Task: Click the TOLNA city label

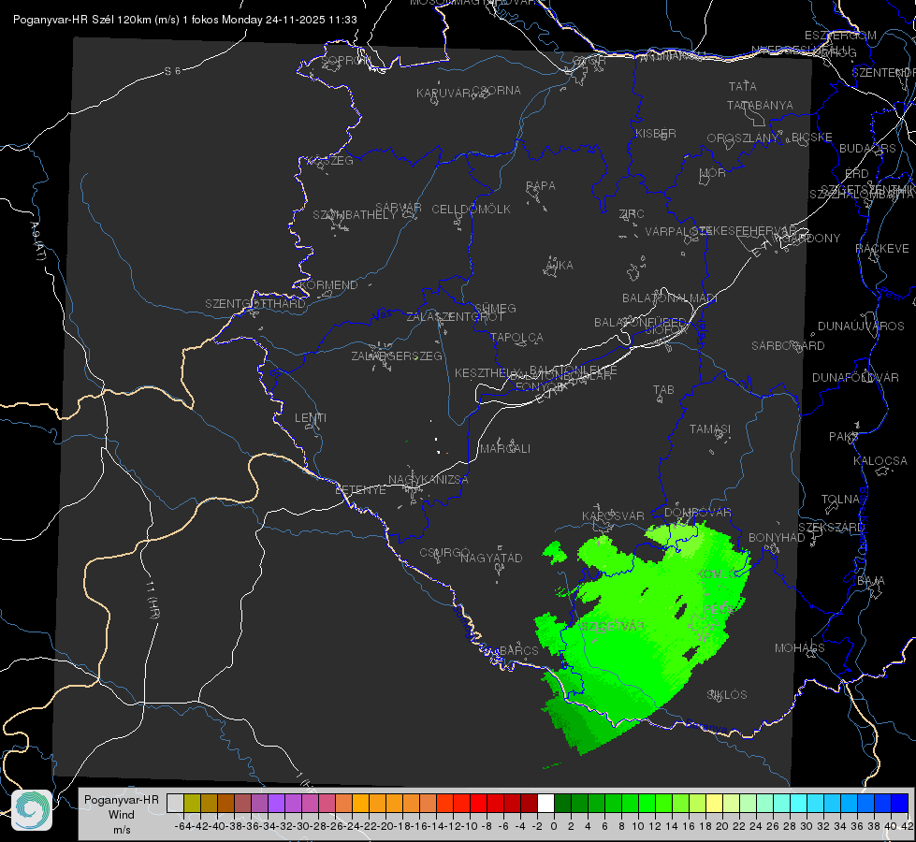Action: coord(840,500)
